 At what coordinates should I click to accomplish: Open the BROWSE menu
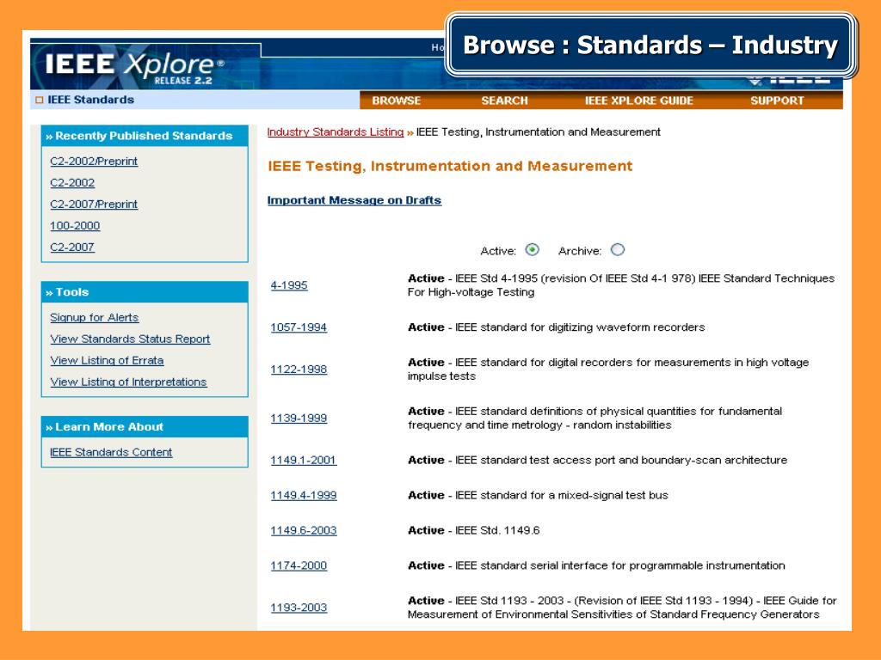[396, 101]
